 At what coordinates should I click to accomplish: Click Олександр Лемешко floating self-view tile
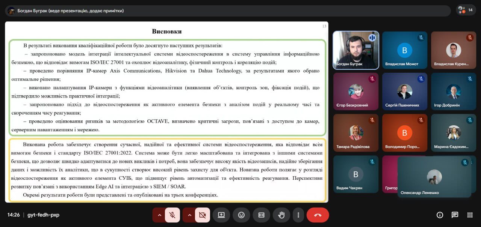tap(434, 177)
